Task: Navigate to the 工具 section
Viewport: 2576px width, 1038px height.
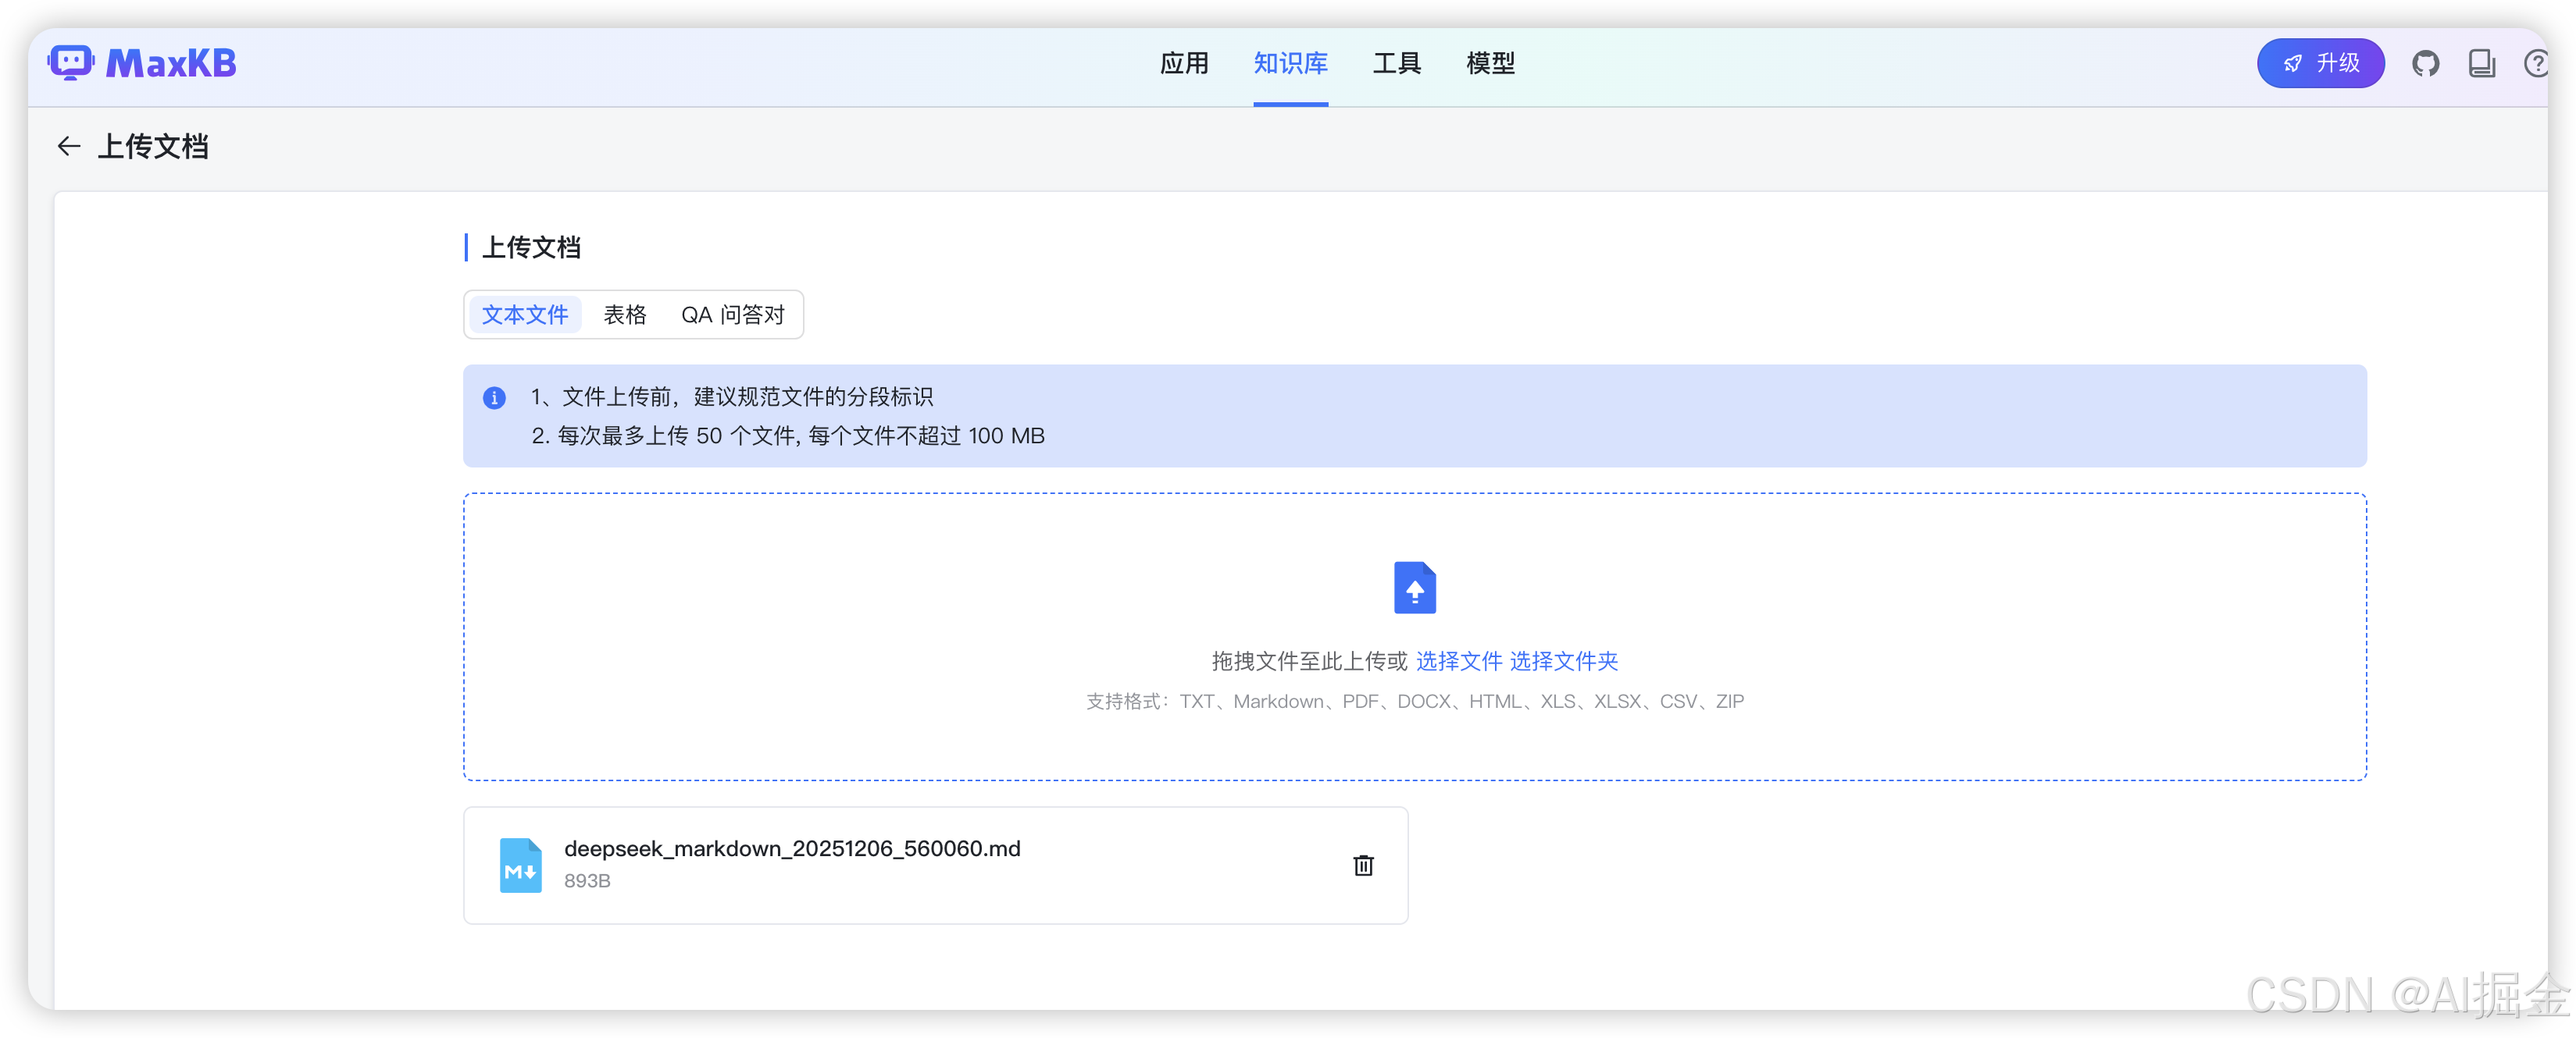Action: point(1396,63)
